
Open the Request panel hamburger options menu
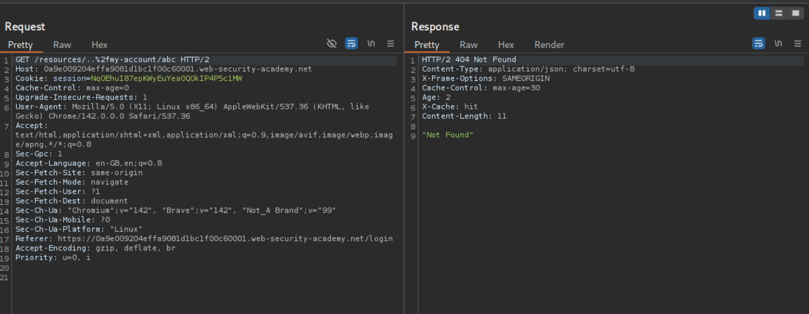(390, 44)
